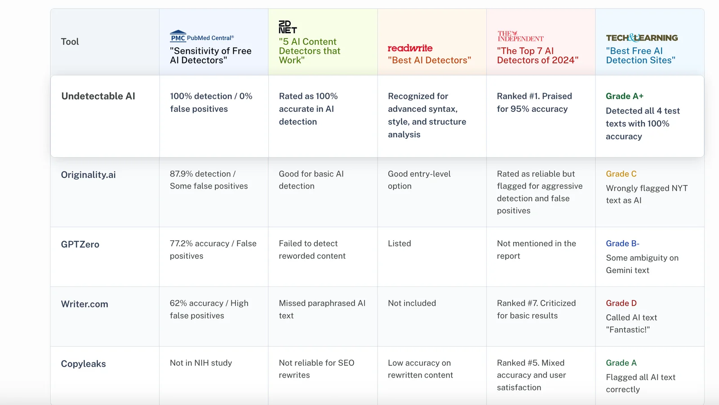Click the Writer.com tool name
The width and height of the screenshot is (719, 405).
coord(84,304)
